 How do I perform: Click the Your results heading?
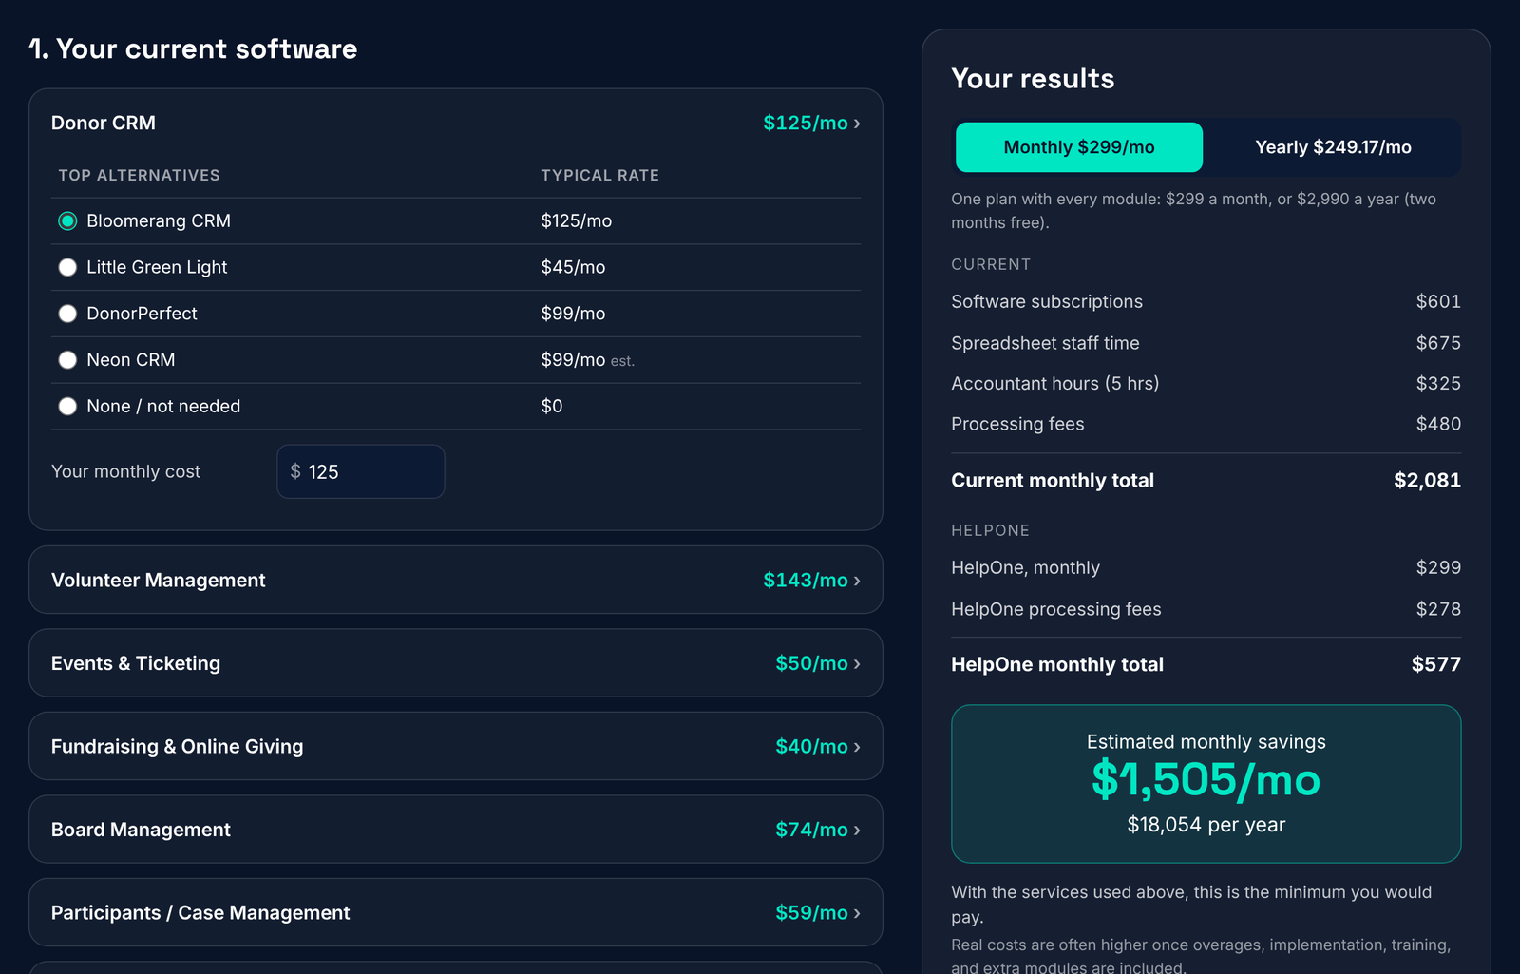point(1033,79)
